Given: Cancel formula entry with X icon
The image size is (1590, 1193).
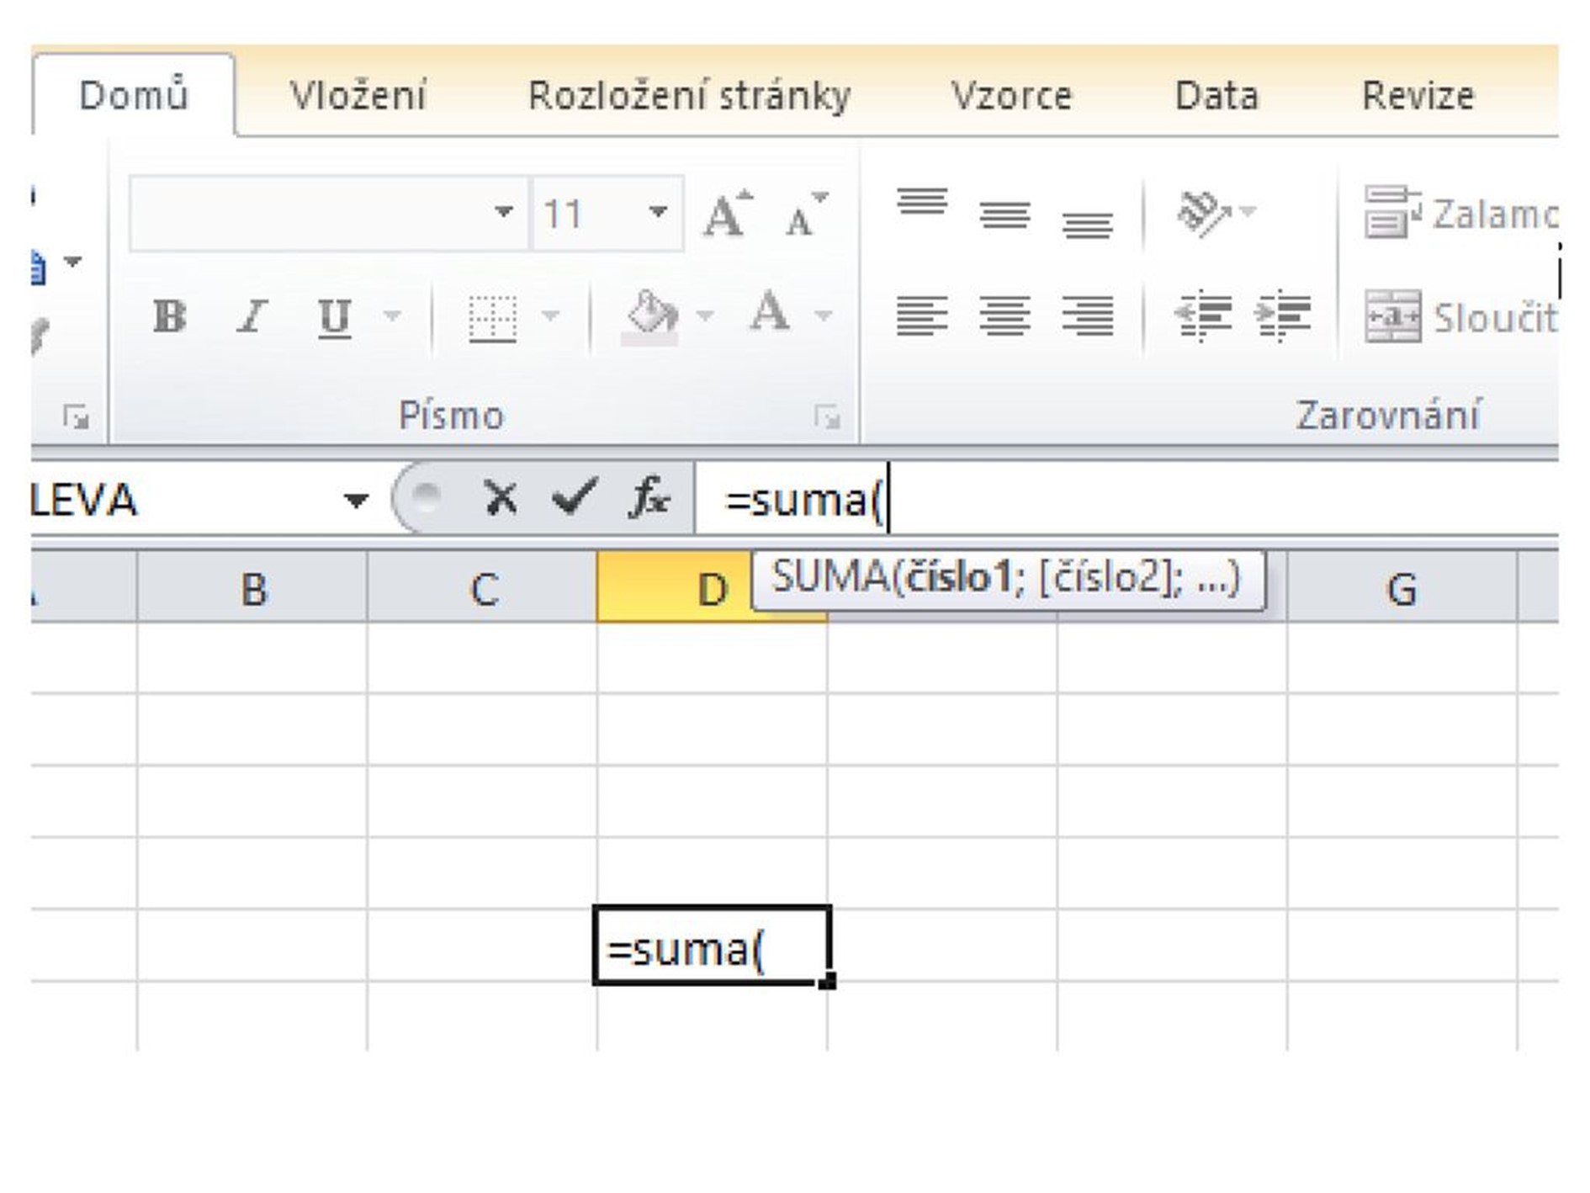Looking at the screenshot, I should (501, 498).
